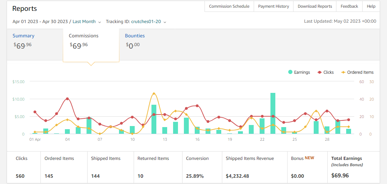The height and width of the screenshot is (184, 387).
Task: Open Download Reports
Action: point(315,6)
